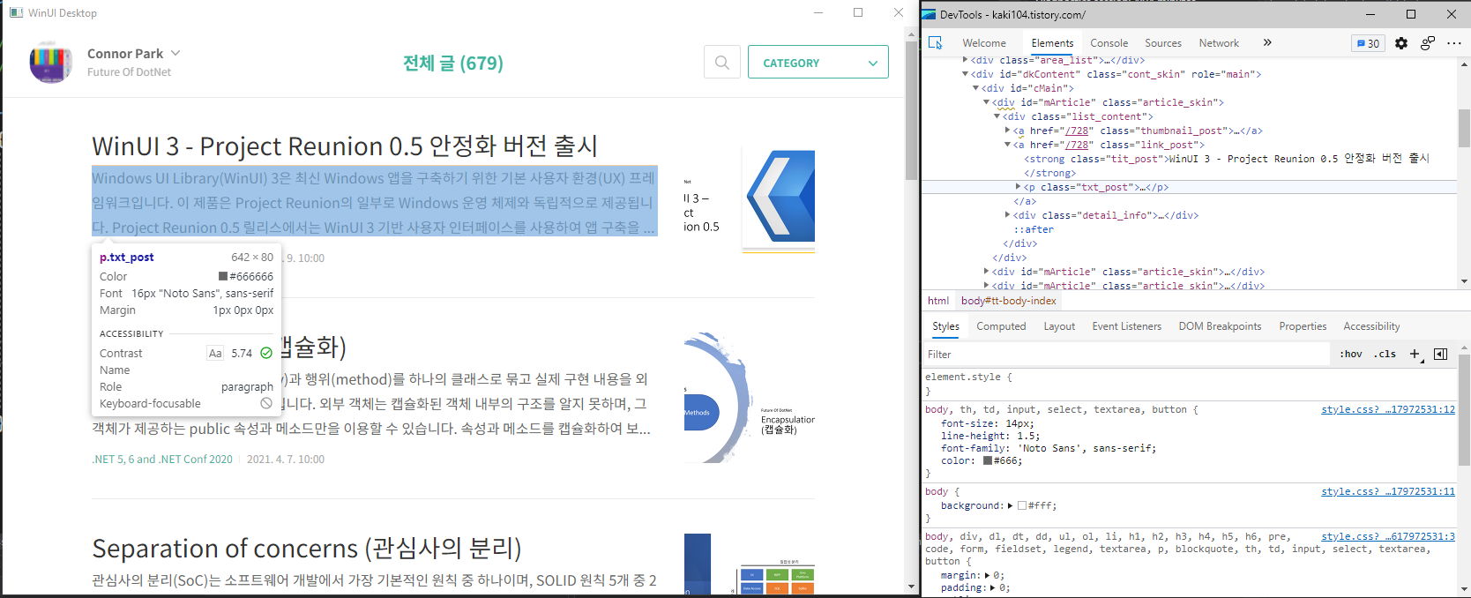
Task: Activate the DevTools inspect element picker
Action: (936, 42)
